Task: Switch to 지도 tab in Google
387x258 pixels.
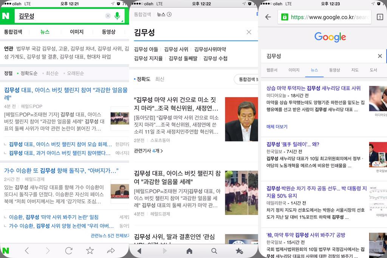Action: 355,70
